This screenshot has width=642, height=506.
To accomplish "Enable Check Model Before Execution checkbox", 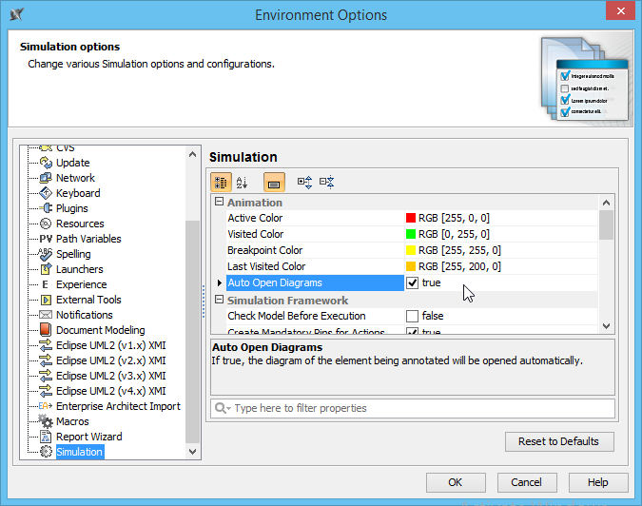I will click(412, 316).
